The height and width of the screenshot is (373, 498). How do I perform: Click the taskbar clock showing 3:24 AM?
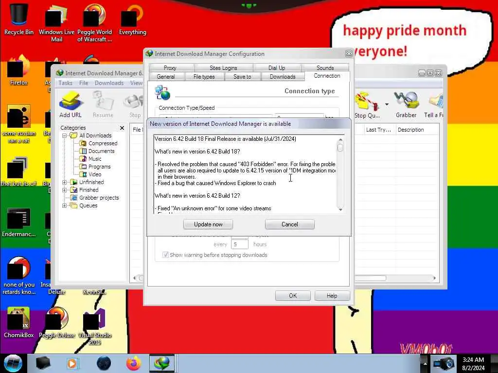pos(473,364)
